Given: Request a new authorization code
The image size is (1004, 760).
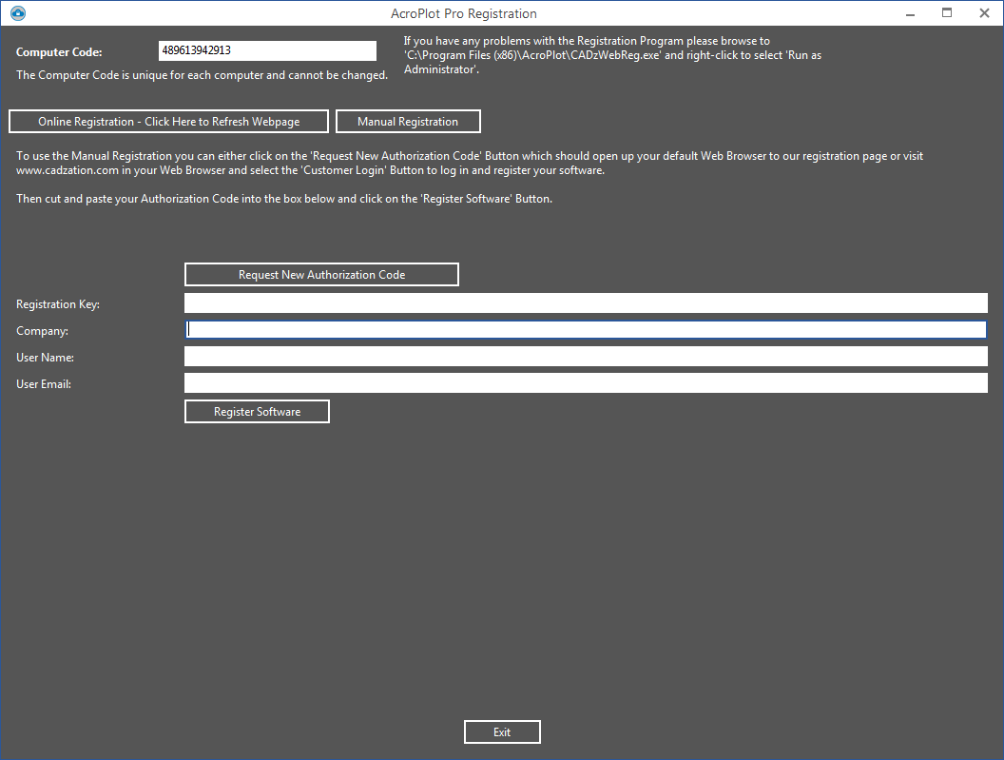Looking at the screenshot, I should [x=321, y=274].
